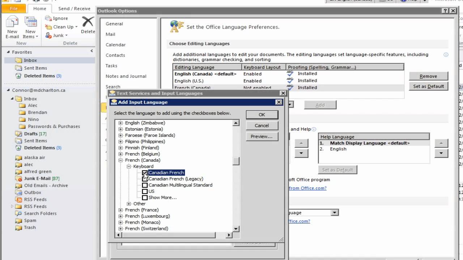Expand the Other node under French (Canada)

[129, 204]
